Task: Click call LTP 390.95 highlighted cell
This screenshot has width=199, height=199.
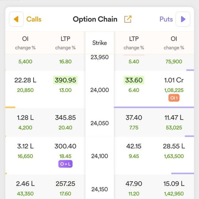Action: [65, 80]
